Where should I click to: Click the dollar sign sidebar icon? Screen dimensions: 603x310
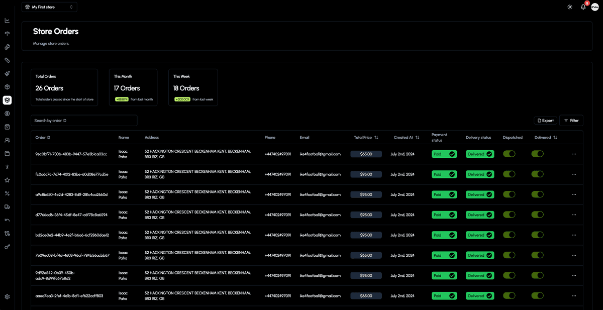(x=7, y=114)
